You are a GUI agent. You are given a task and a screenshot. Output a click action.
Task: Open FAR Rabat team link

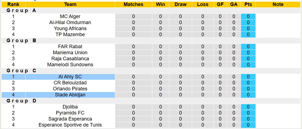tap(70, 47)
